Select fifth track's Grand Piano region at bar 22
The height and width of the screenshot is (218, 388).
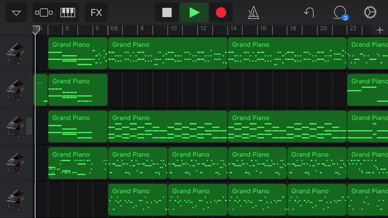coord(368,199)
